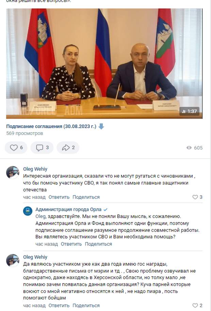Click the blue download arrow beside video title

pyautogui.click(x=101, y=126)
